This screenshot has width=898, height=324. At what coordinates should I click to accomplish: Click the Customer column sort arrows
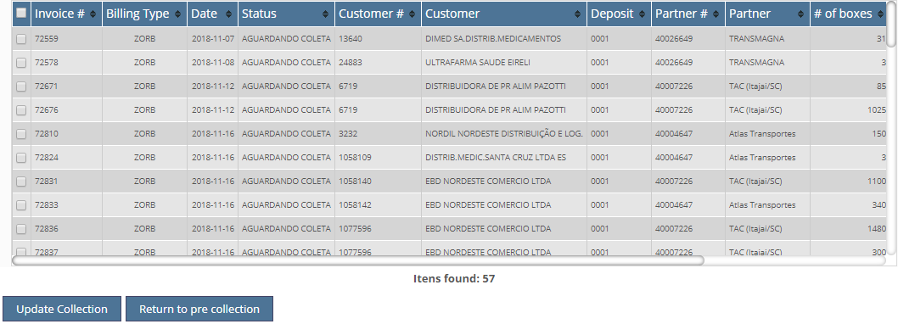point(577,14)
